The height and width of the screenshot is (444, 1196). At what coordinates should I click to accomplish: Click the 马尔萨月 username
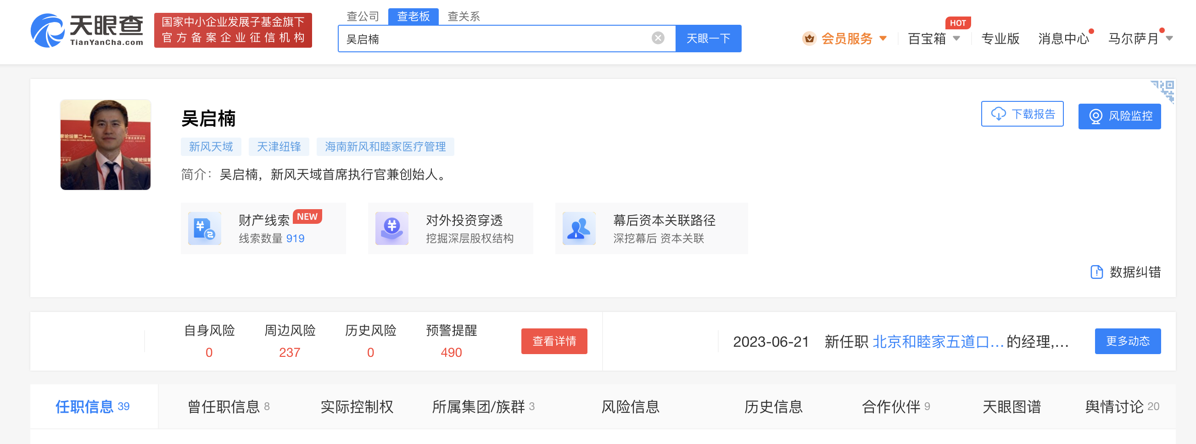coord(1133,39)
